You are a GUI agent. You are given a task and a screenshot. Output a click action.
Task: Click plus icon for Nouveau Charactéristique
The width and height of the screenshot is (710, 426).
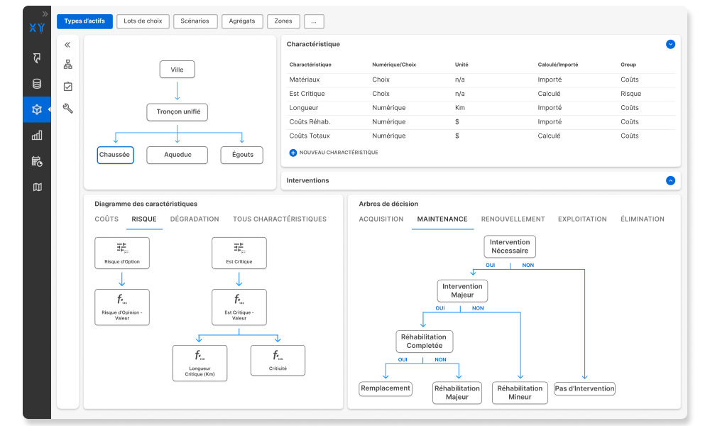[293, 153]
